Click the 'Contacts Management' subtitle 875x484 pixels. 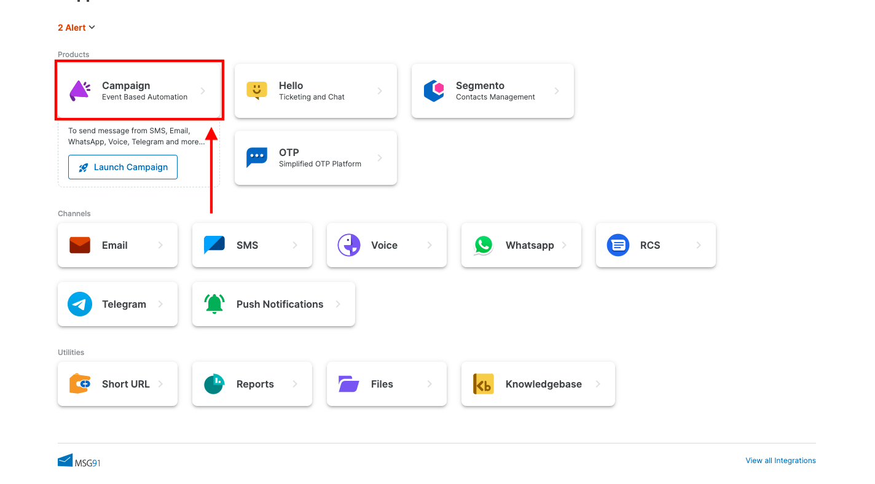[495, 97]
